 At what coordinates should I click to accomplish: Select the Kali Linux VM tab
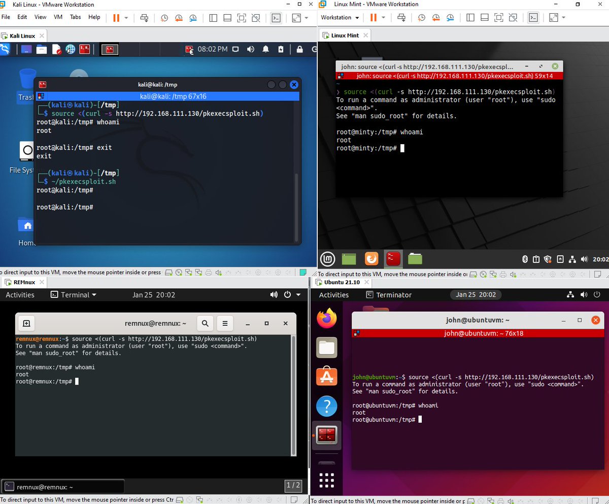click(23, 36)
